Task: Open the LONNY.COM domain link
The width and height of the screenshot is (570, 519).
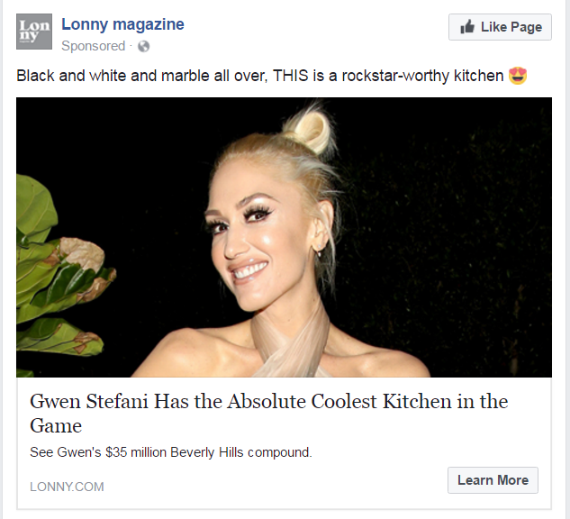Action: (67, 487)
